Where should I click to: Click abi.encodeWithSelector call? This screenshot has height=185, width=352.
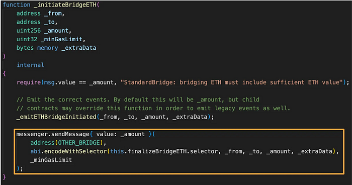[x=69, y=151]
